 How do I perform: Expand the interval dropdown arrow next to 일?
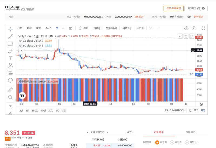pos(63,28)
